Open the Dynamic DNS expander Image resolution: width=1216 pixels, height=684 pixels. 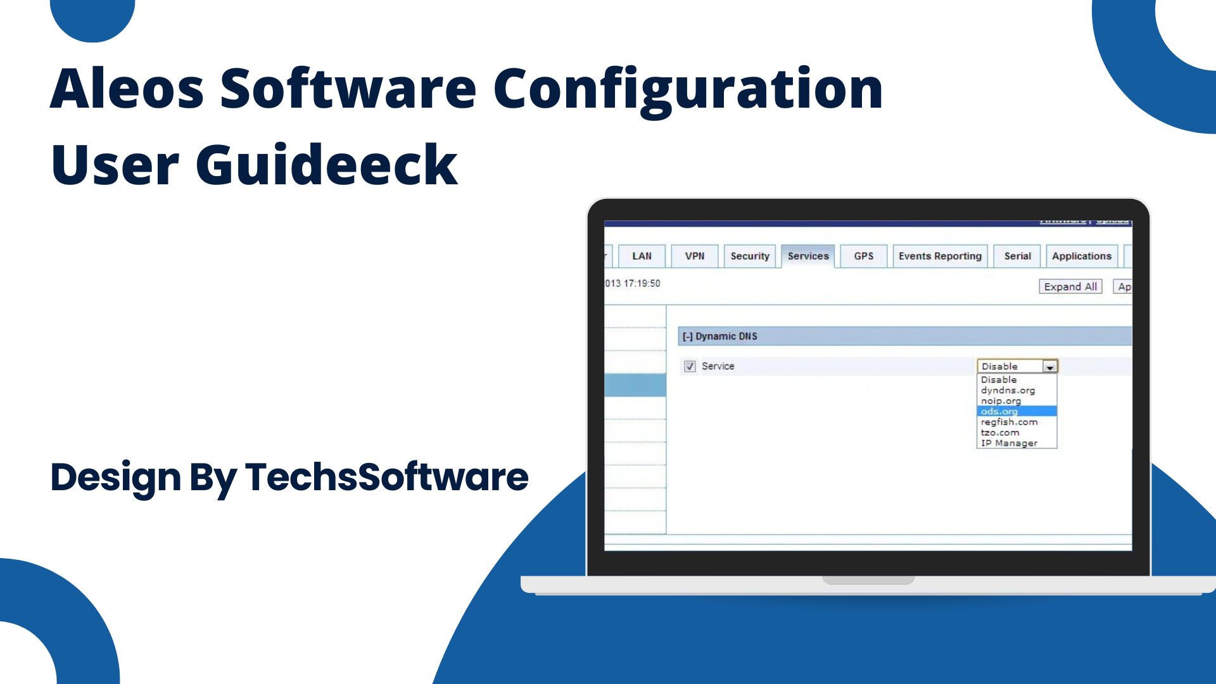(x=687, y=336)
